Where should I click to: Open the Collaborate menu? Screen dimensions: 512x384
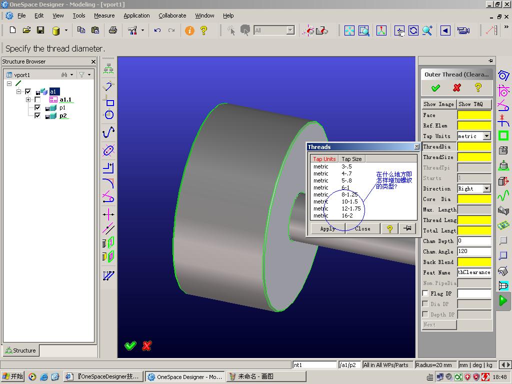(x=172, y=15)
